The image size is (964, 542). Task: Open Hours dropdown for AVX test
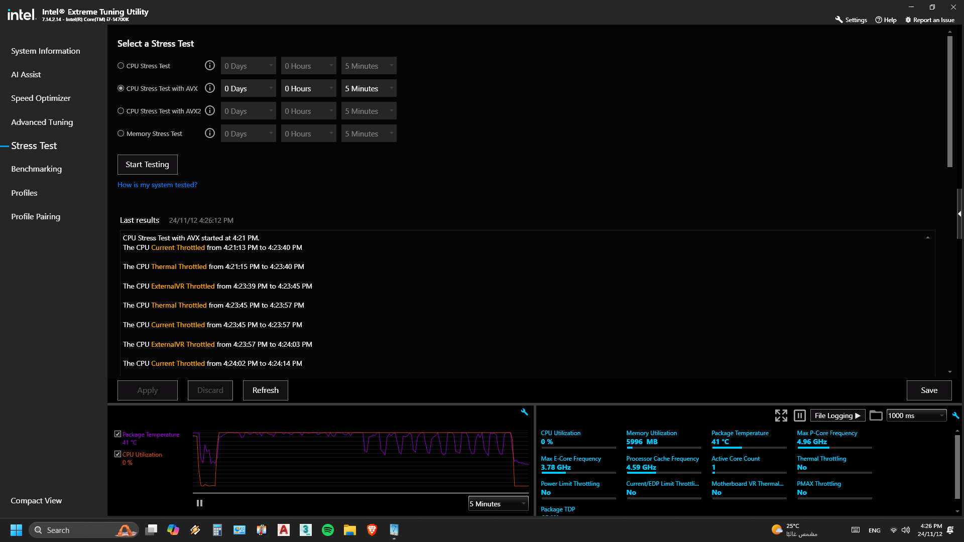click(x=309, y=88)
